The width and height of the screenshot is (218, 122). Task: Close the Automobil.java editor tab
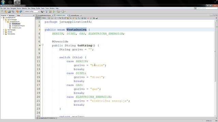(81, 16)
